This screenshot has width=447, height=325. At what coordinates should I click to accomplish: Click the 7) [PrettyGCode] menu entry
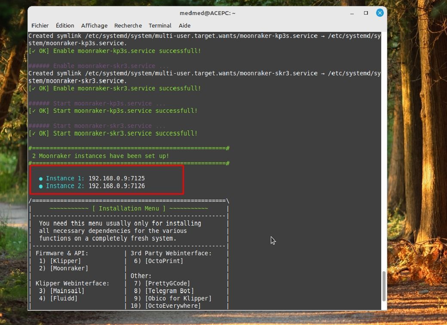coord(162,283)
